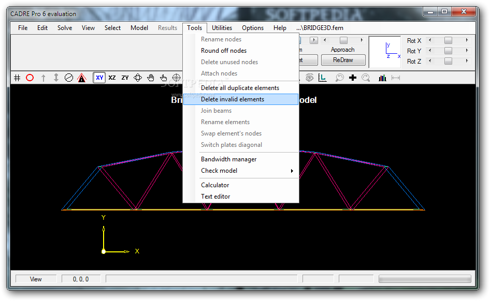This screenshot has height=301, width=490.
Task: Open the Select menu
Action: click(112, 28)
